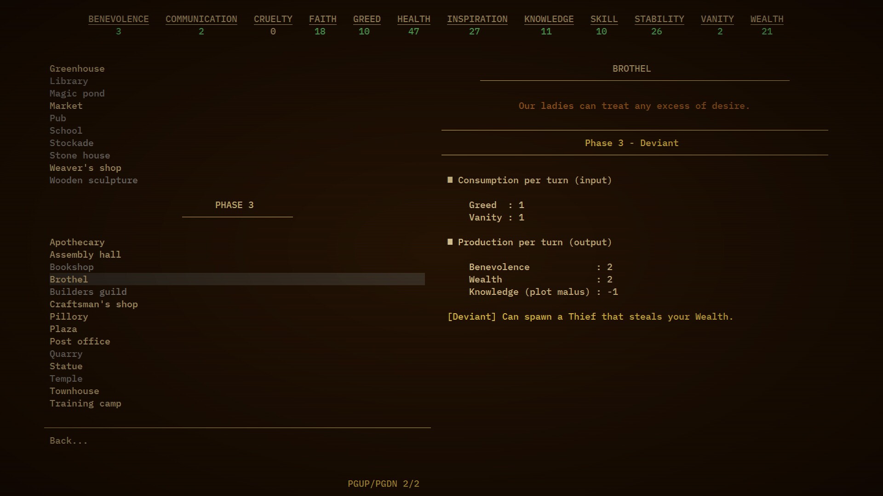Click the Back... option

point(68,440)
